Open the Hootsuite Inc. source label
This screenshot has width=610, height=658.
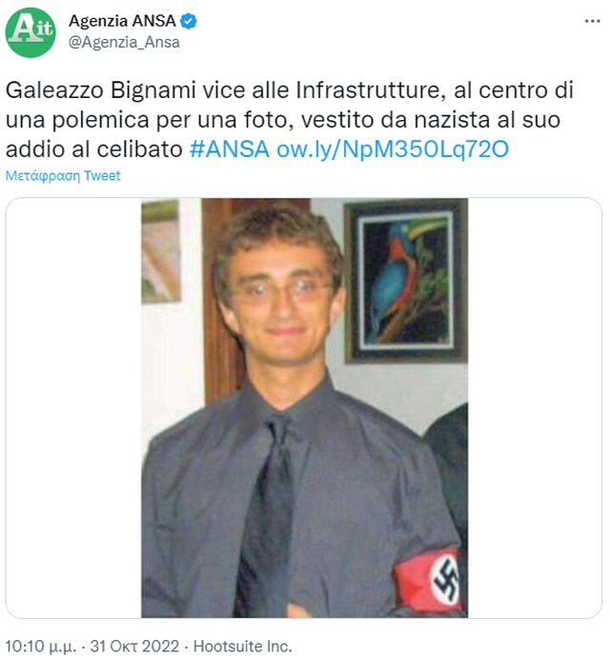(242, 646)
